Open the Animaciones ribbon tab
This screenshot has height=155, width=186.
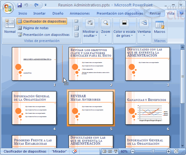click(80, 13)
